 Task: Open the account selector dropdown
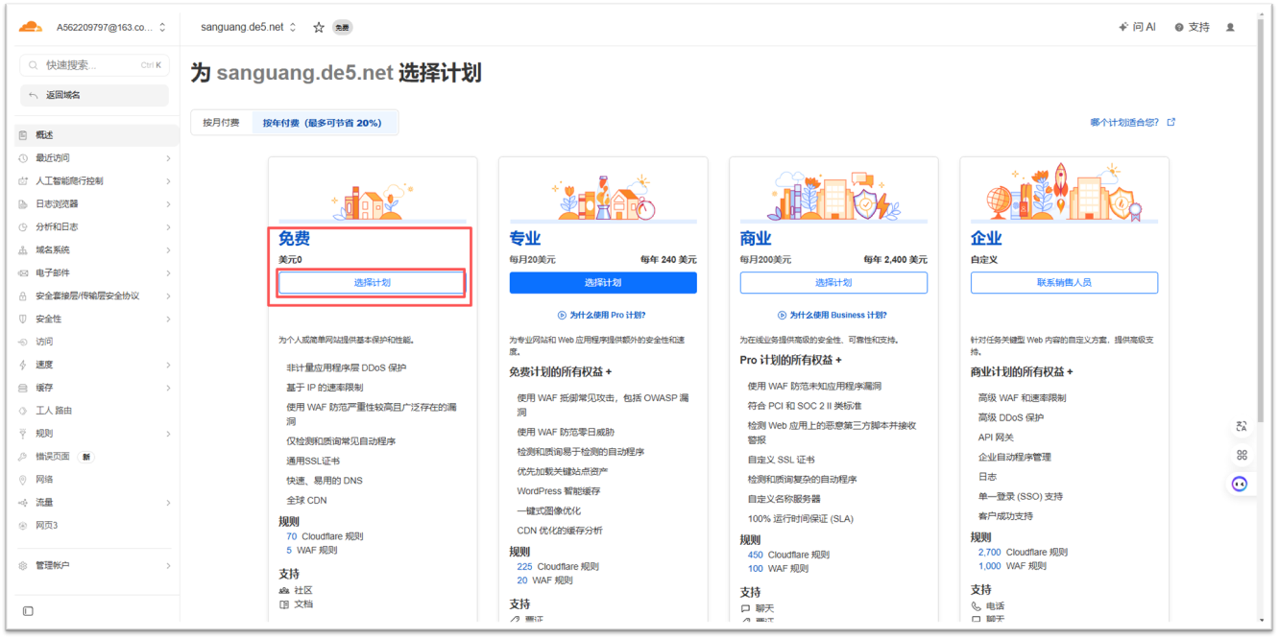[x=110, y=28]
